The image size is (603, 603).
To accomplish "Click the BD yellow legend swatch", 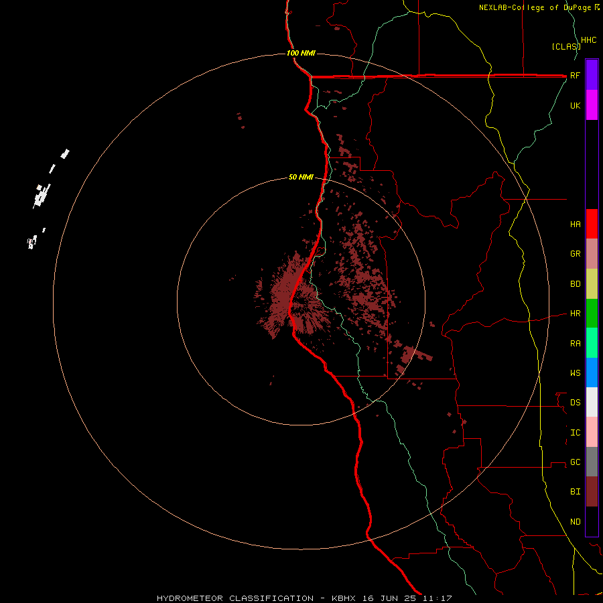I will pos(592,284).
